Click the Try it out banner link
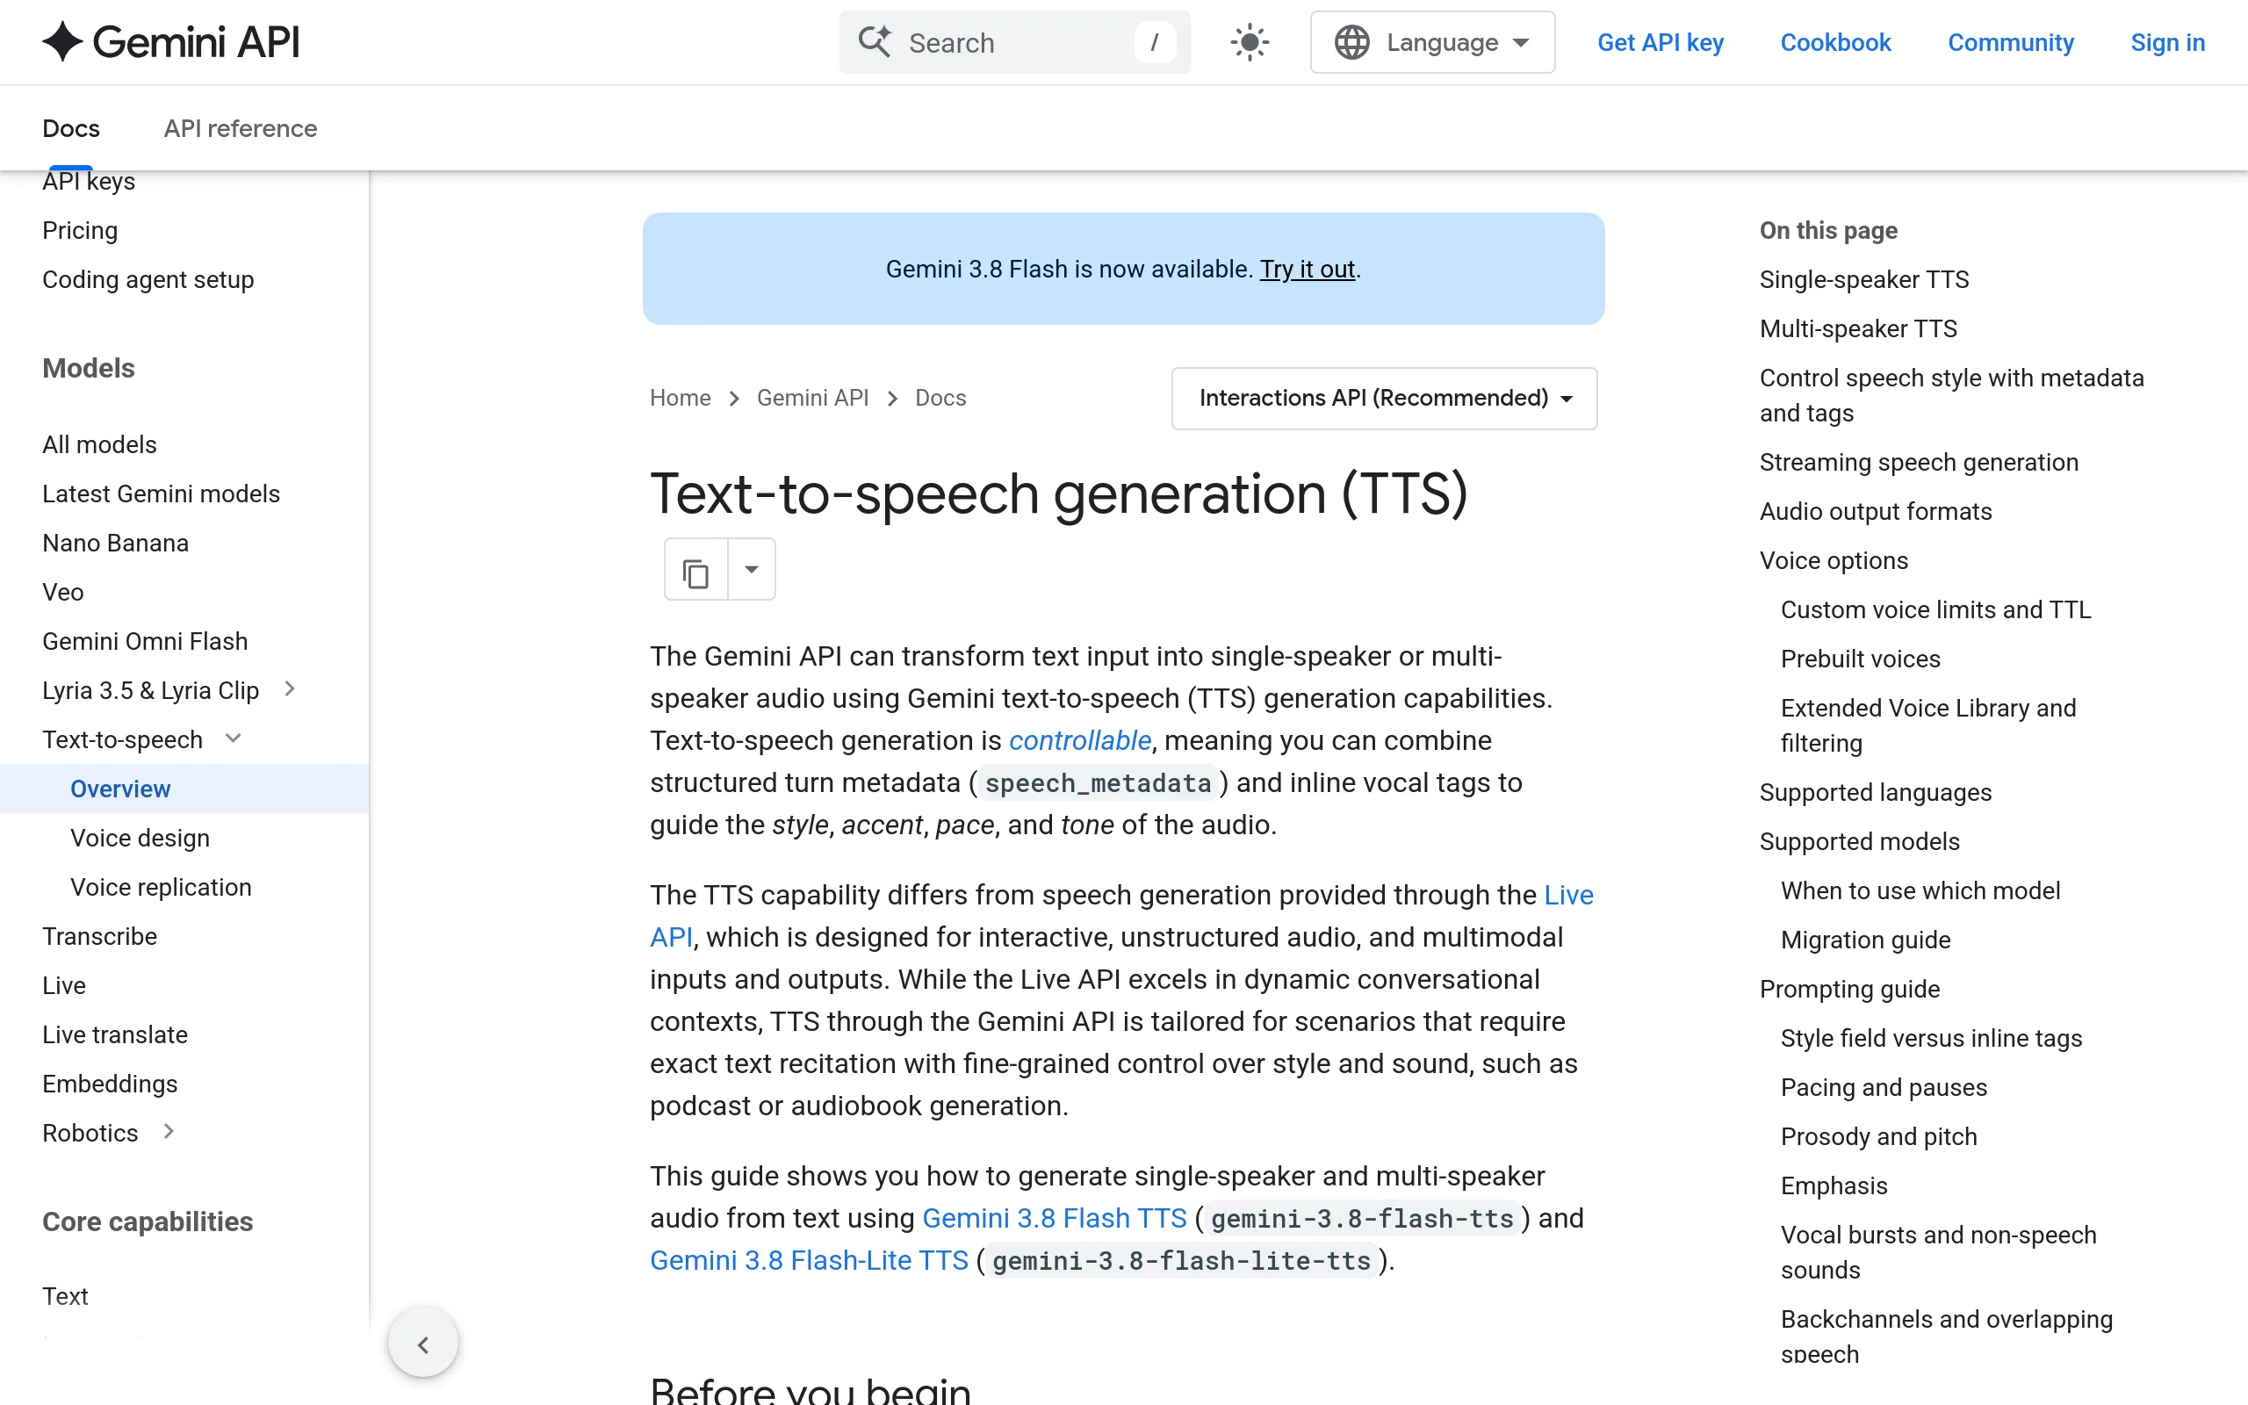2248x1405 pixels. pos(1307,269)
